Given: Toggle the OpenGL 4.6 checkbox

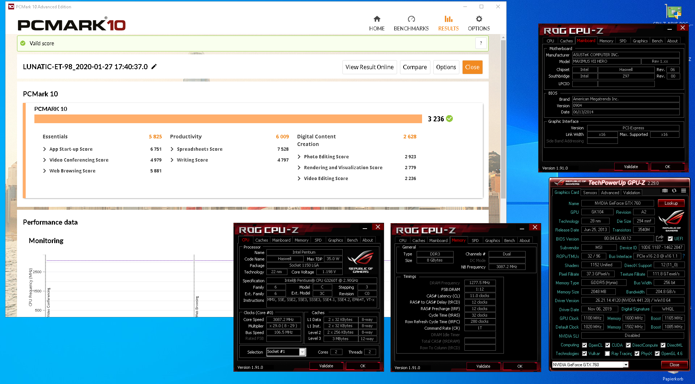Looking at the screenshot, I should tap(657, 354).
